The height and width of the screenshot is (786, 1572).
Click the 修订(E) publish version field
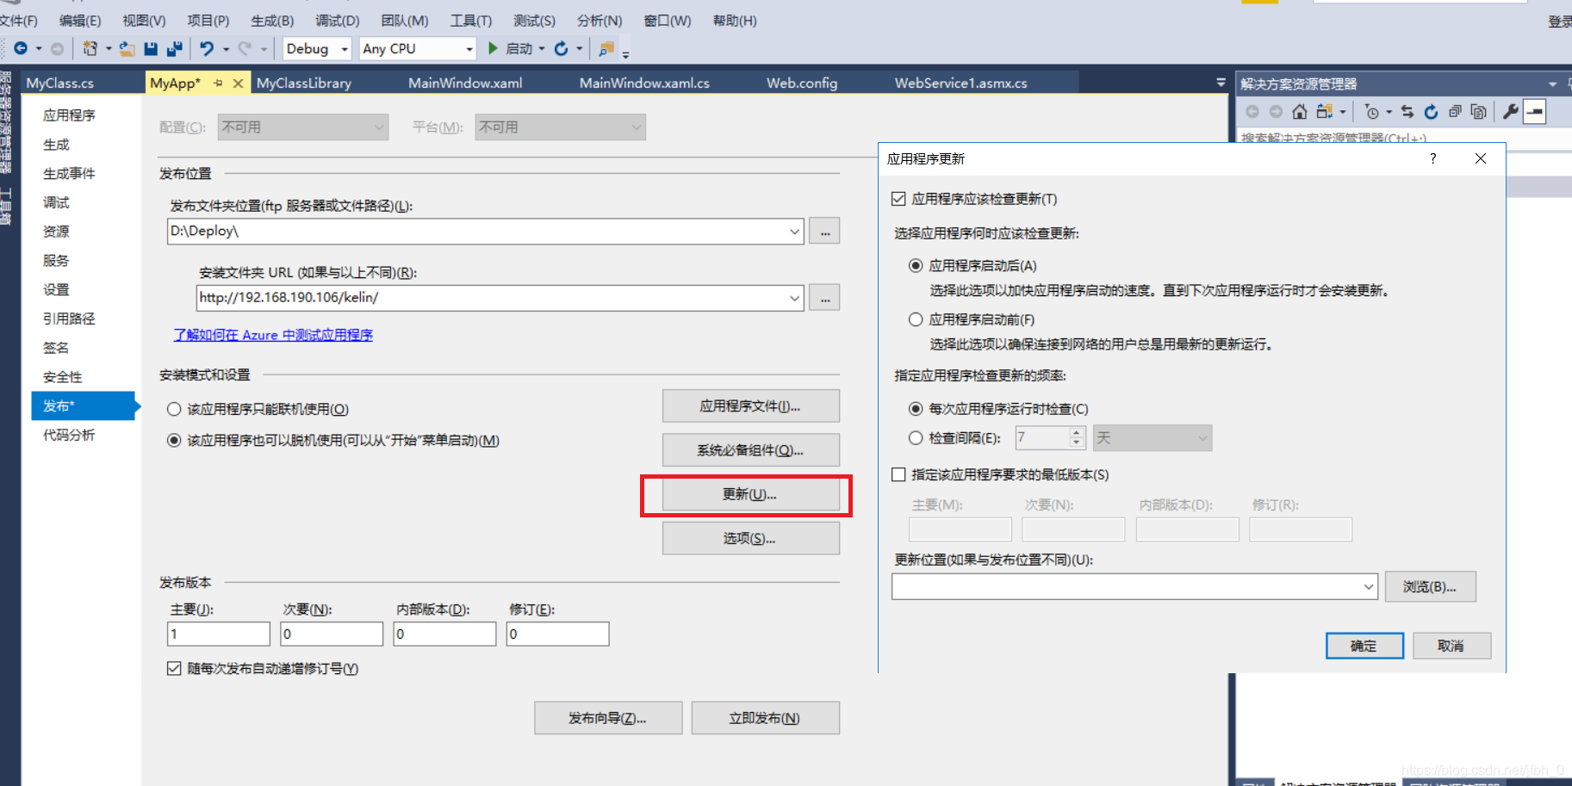[558, 634]
